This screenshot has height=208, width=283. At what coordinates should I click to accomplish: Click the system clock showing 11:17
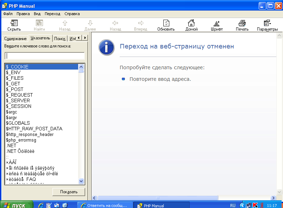(272, 206)
